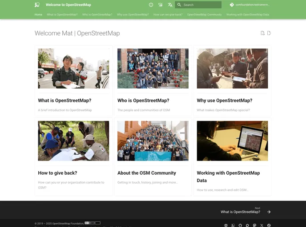Select the Home tab
Screen dimensions: 306x227
[x=38, y=15]
